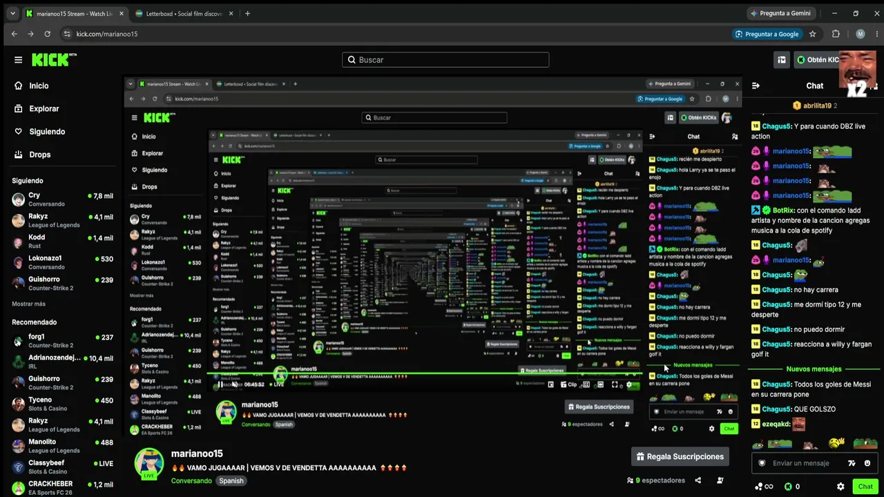Click the search magnifier icon
884x497 pixels.
(352, 60)
